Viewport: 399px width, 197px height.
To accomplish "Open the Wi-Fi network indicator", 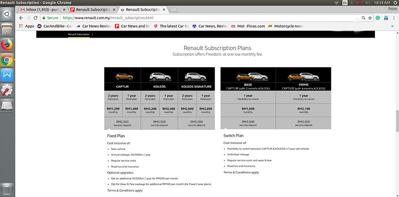I will 337,2.
